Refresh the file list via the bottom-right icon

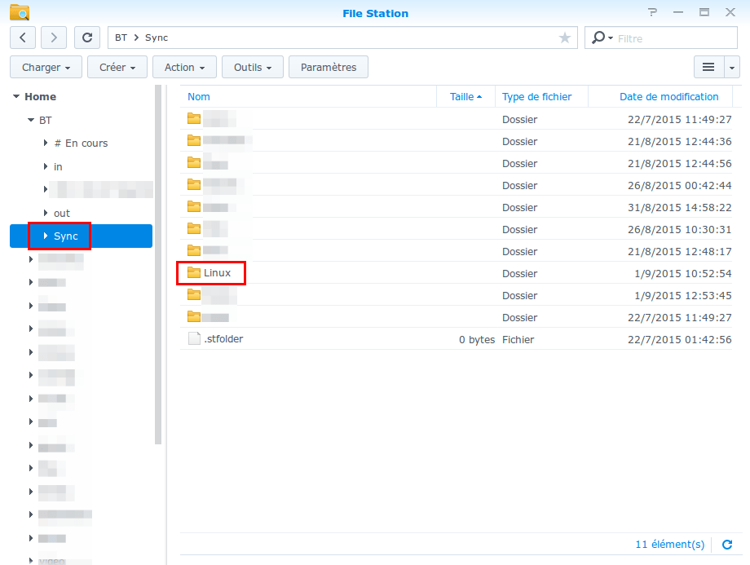(x=727, y=545)
